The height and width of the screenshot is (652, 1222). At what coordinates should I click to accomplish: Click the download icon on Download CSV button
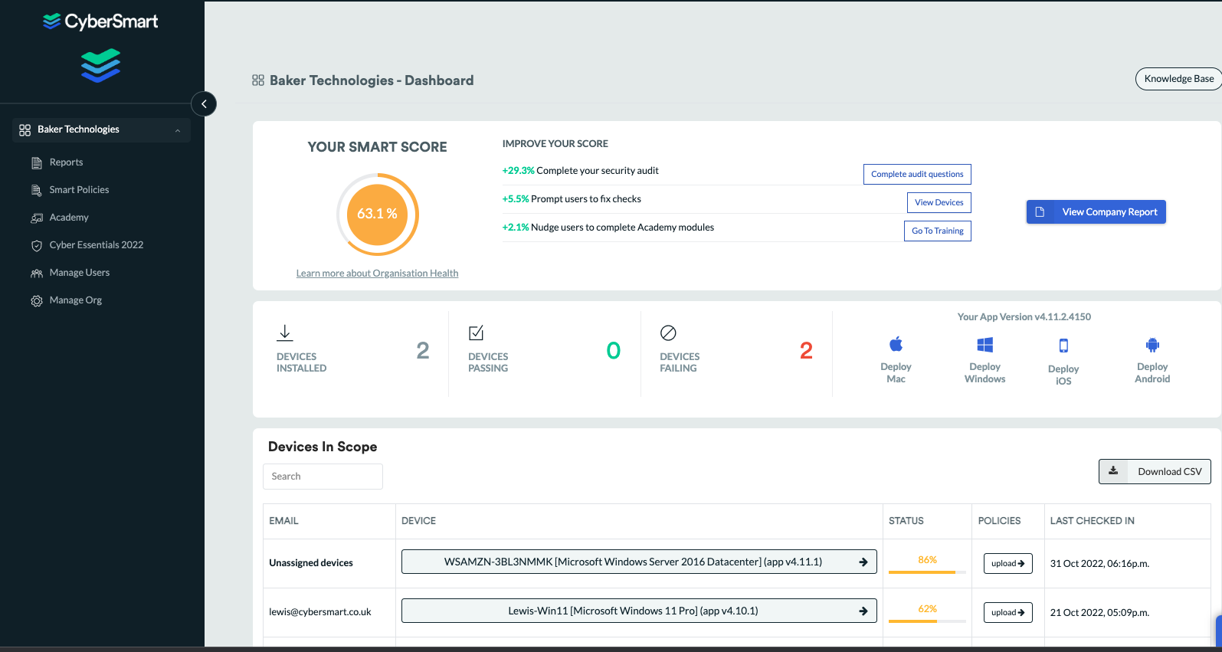coord(1113,471)
